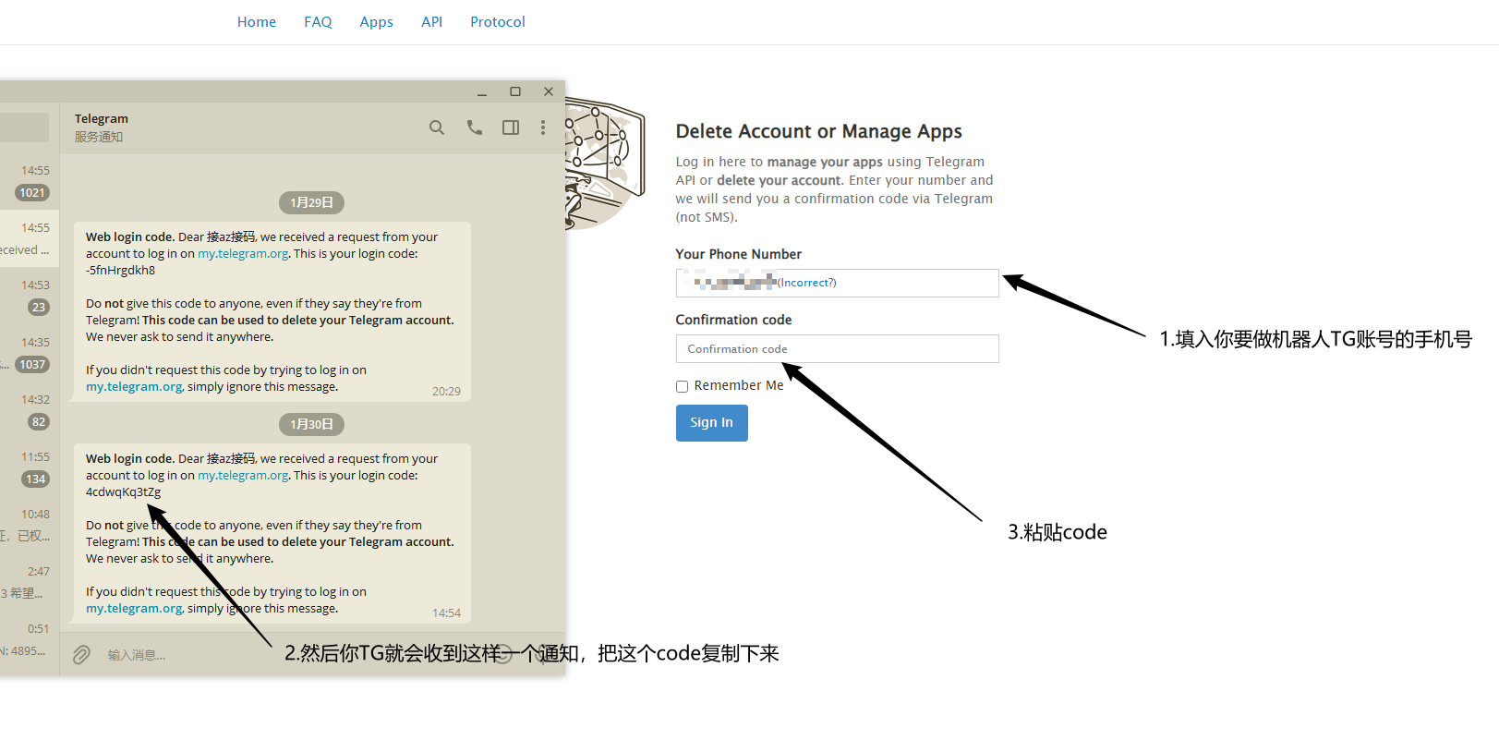Open the chat more options menu
Viewport: 1499px width, 752px height.
pyautogui.click(x=543, y=127)
